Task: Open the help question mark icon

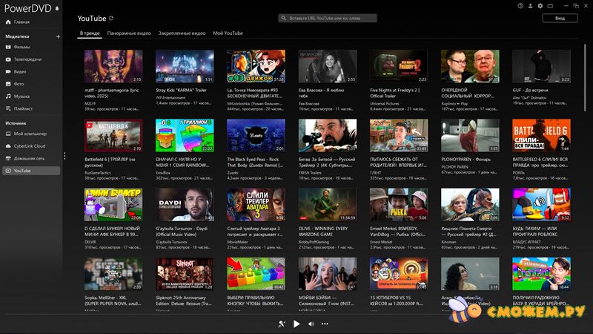Action: click(x=520, y=6)
